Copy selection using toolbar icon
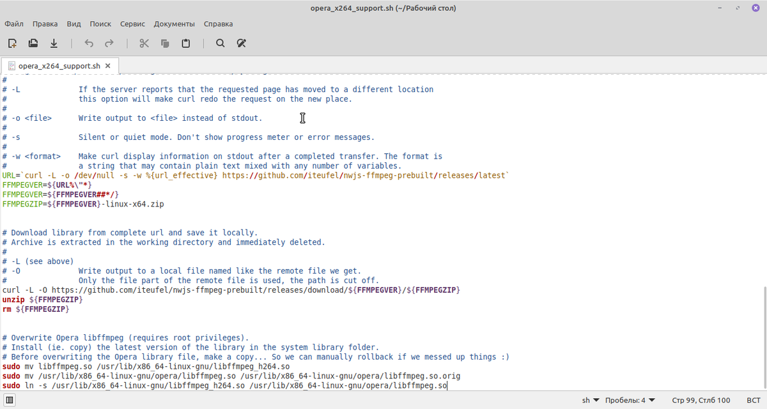This screenshot has height=409, width=767. tap(165, 43)
